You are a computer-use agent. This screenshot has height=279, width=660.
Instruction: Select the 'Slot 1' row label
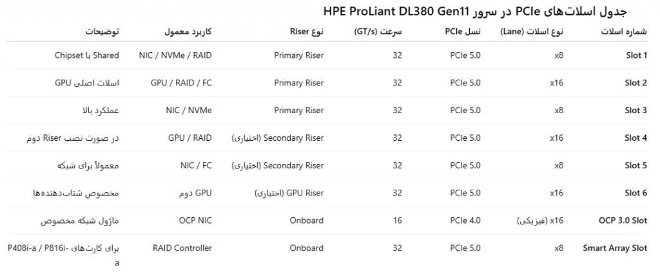pyautogui.click(x=636, y=55)
